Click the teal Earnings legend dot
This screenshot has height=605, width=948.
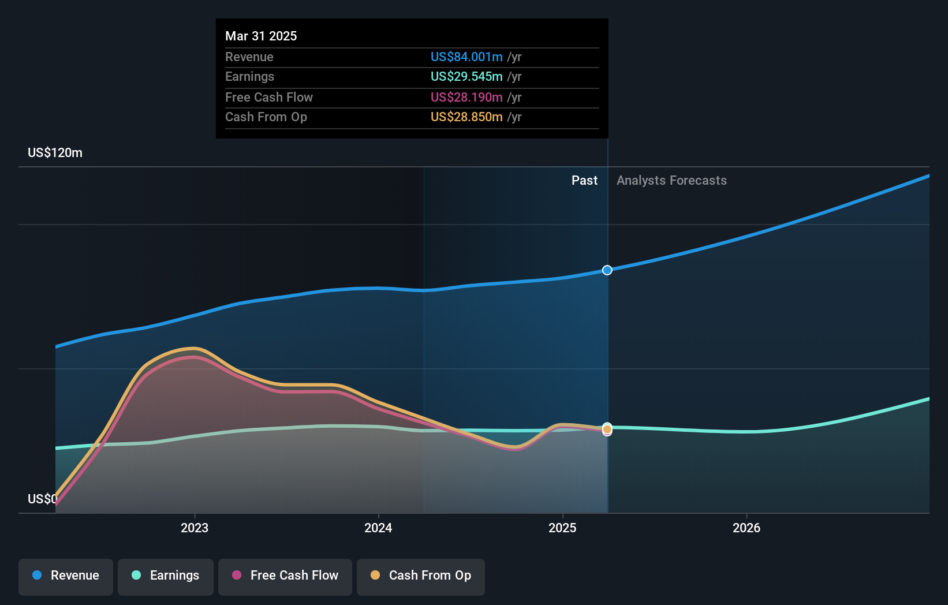point(136,576)
